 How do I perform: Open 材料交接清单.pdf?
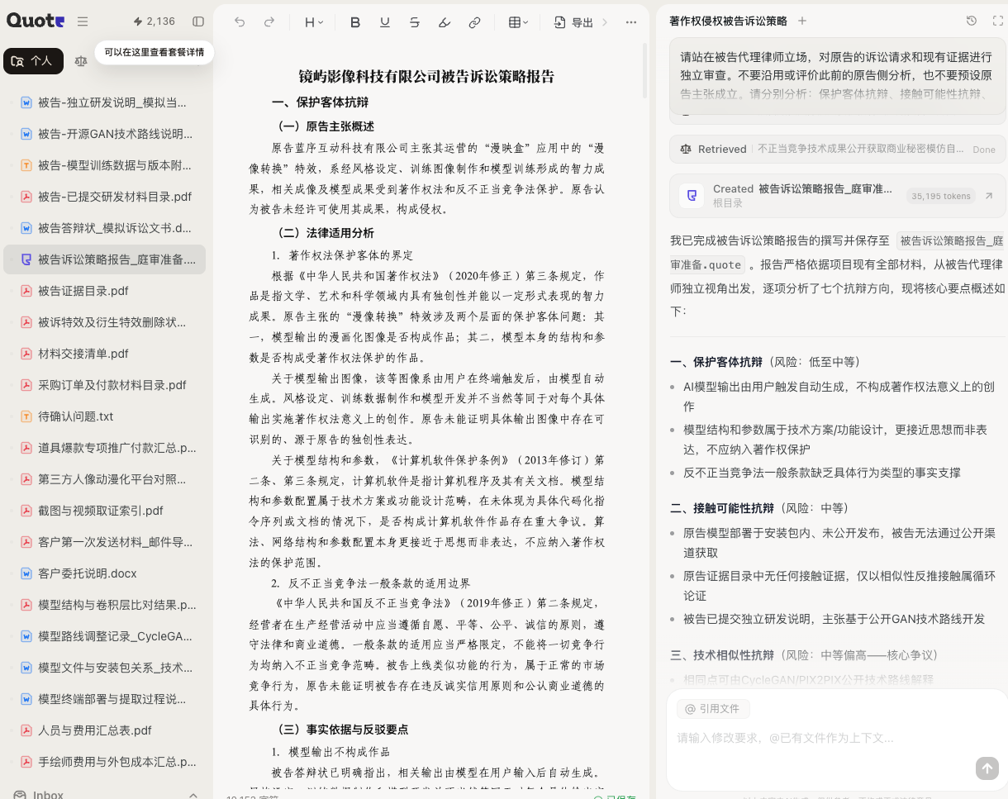pyautogui.click(x=104, y=354)
